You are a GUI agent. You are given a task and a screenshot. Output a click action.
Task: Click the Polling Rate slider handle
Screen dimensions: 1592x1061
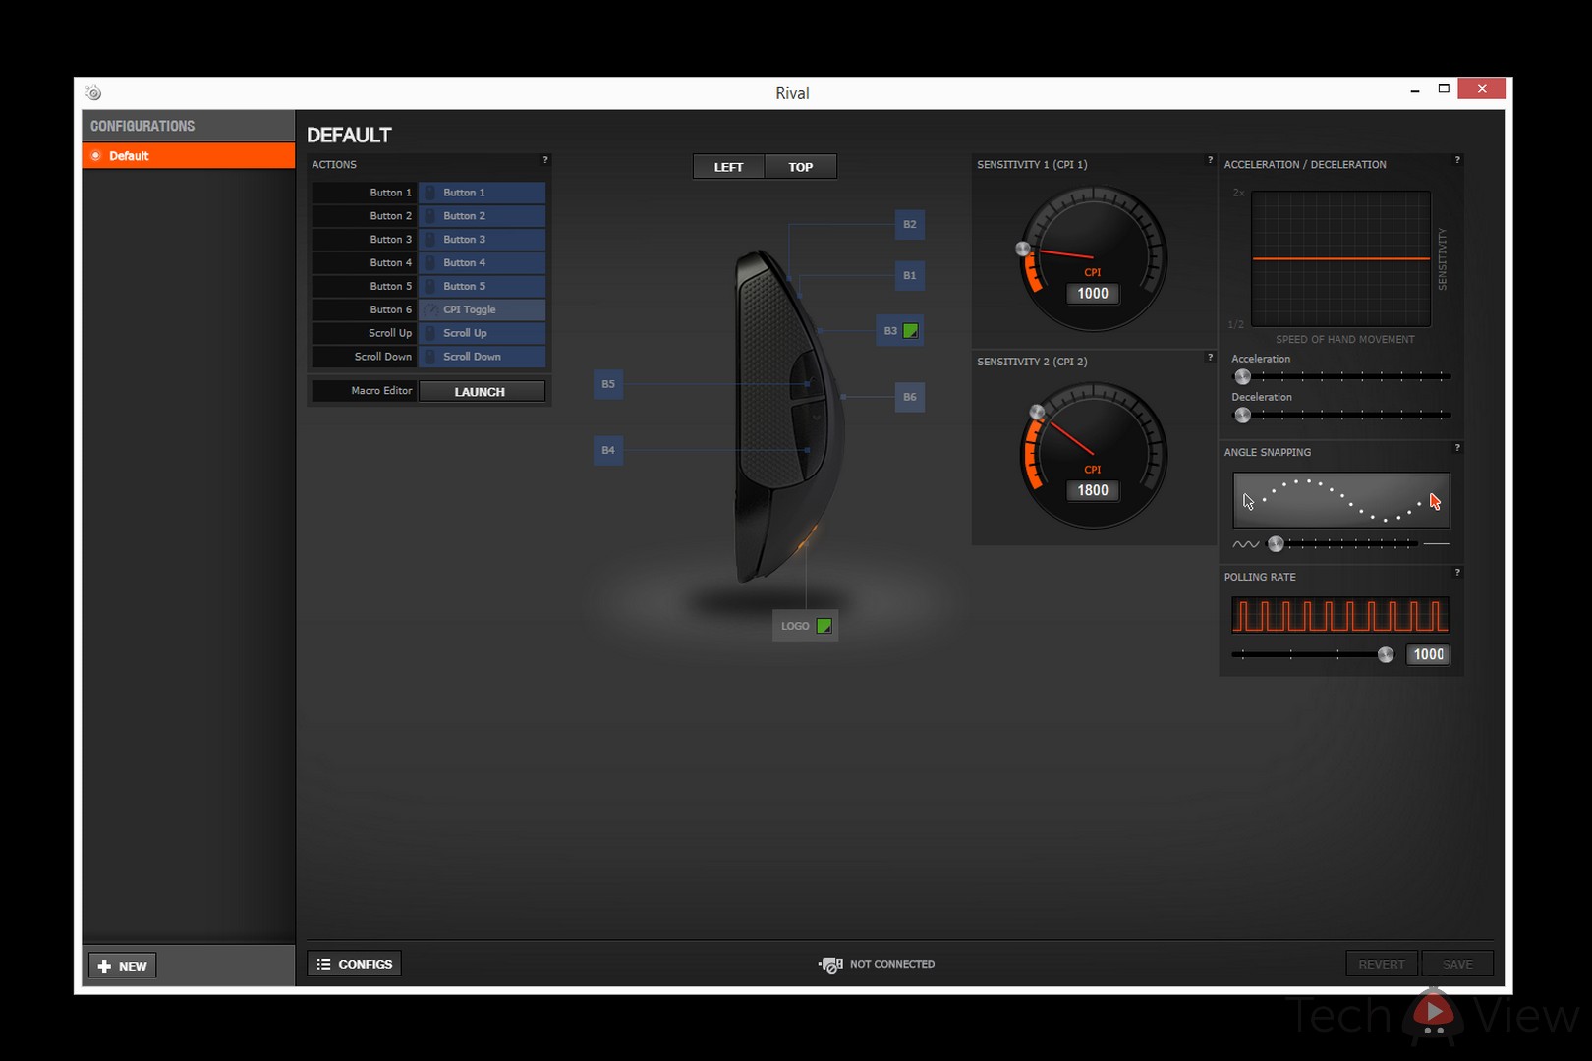click(x=1386, y=654)
